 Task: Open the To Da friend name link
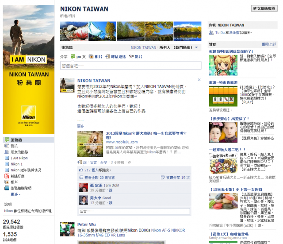point(220,33)
